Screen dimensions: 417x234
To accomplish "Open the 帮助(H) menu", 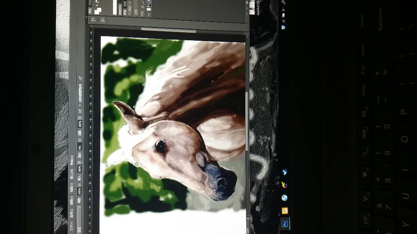I will [72, 160].
